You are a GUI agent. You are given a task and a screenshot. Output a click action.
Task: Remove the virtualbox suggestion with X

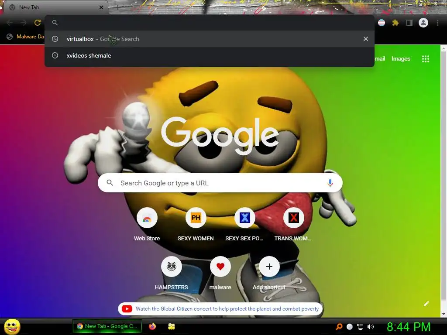point(366,39)
